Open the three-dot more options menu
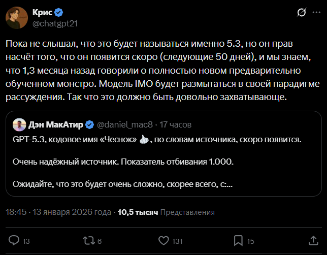327x255 pixels. (x=317, y=12)
